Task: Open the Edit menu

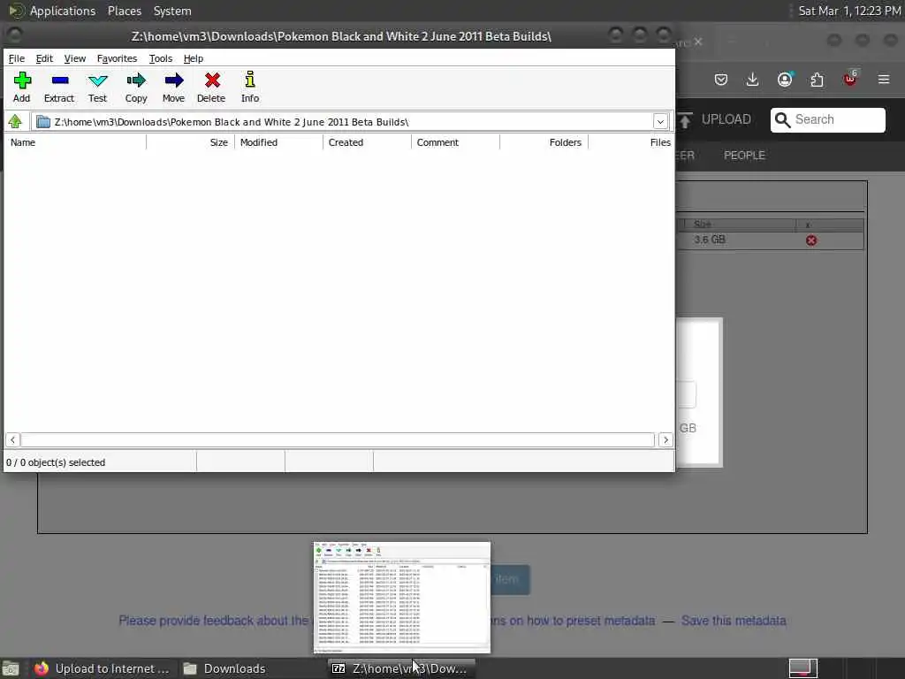Action: click(x=44, y=58)
